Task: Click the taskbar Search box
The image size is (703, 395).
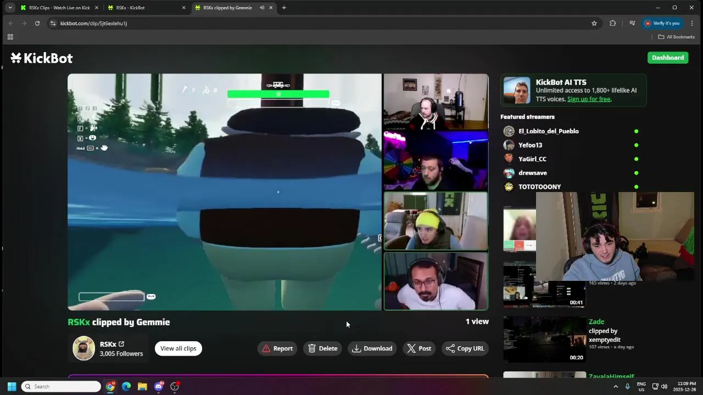Action: (x=61, y=386)
